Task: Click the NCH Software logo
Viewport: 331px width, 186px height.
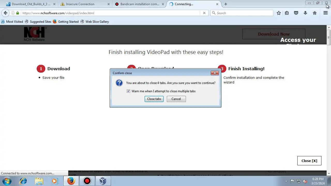Action: coord(34,34)
